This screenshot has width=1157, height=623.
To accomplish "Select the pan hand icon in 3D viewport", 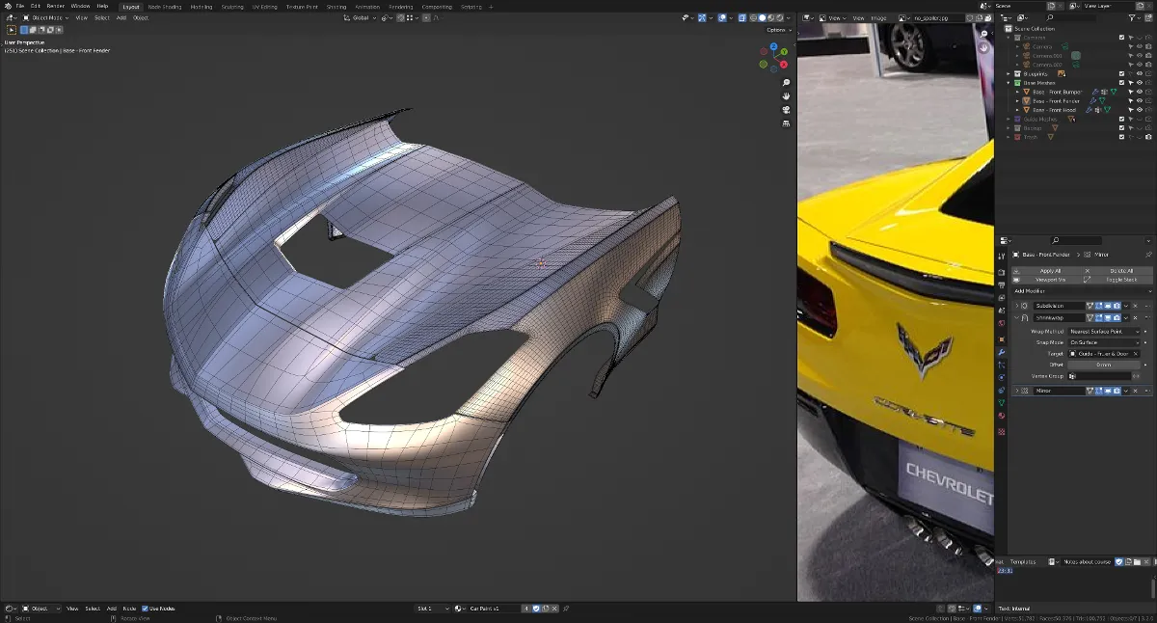I will click(x=787, y=96).
